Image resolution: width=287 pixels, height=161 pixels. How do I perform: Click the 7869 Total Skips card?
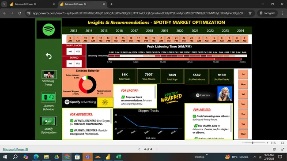[x=172, y=76]
